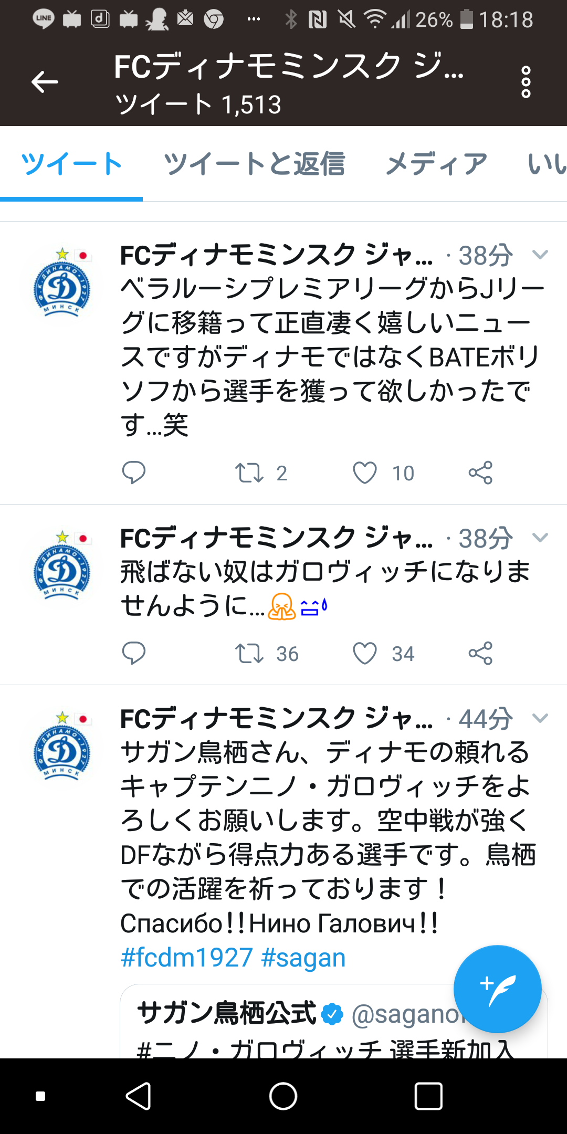Expand the first tweet's dropdown chevron
The width and height of the screenshot is (567, 1134).
click(x=540, y=255)
